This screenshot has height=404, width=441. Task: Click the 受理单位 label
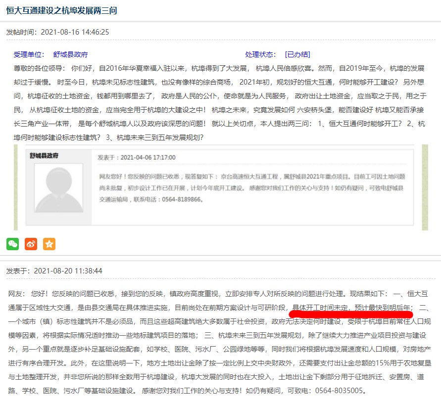click(x=29, y=54)
